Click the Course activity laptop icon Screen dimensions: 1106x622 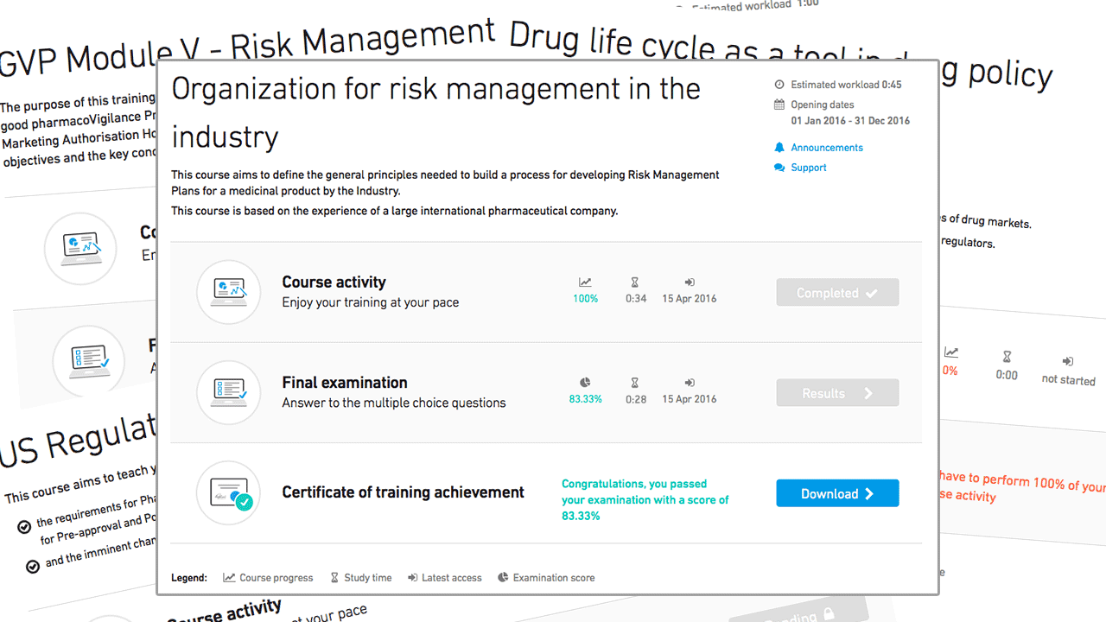tap(228, 292)
